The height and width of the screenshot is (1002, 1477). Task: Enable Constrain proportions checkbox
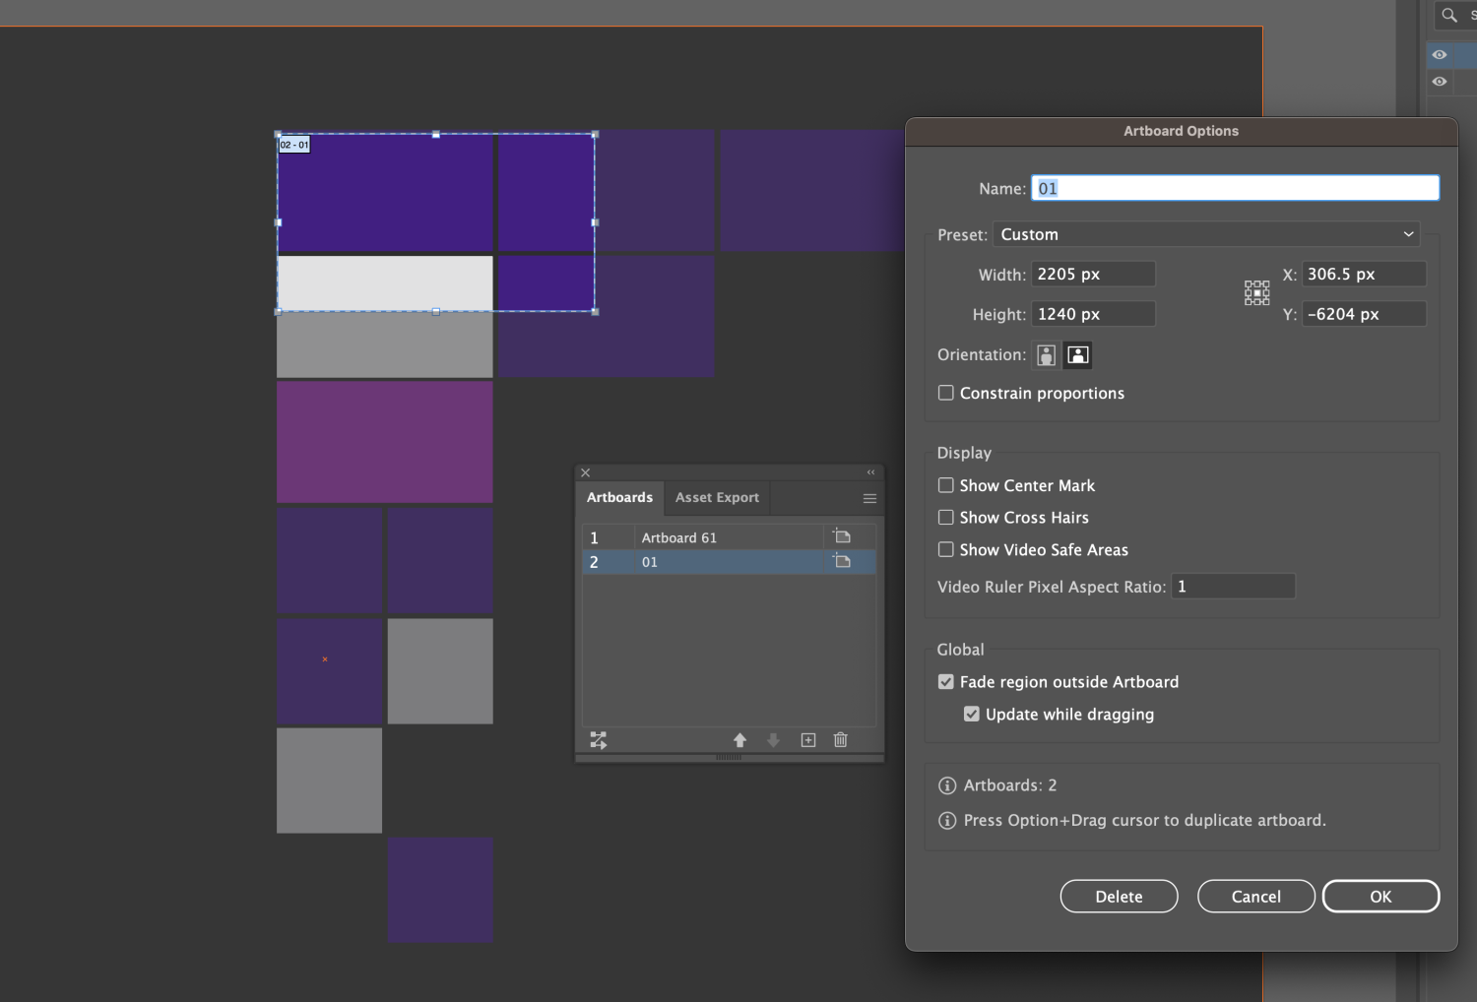click(946, 393)
